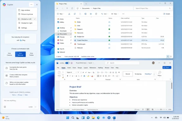Toggle AutoSave switch in Word
This screenshot has height=121, width=182.
(x=67, y=63)
